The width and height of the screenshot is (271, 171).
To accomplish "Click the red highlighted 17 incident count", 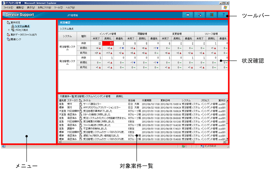I will point(108,43).
